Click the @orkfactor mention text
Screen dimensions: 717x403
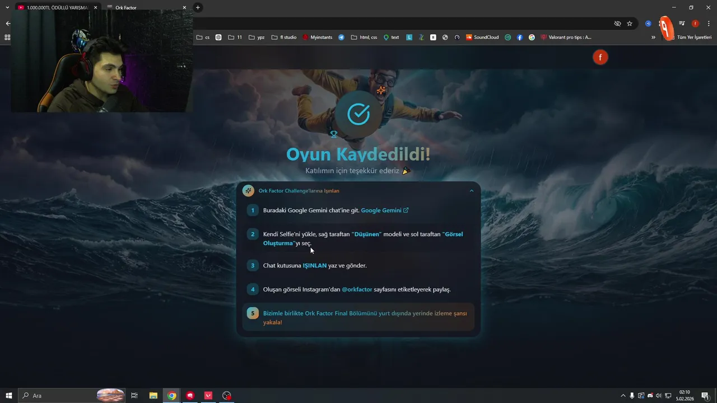pos(357,289)
